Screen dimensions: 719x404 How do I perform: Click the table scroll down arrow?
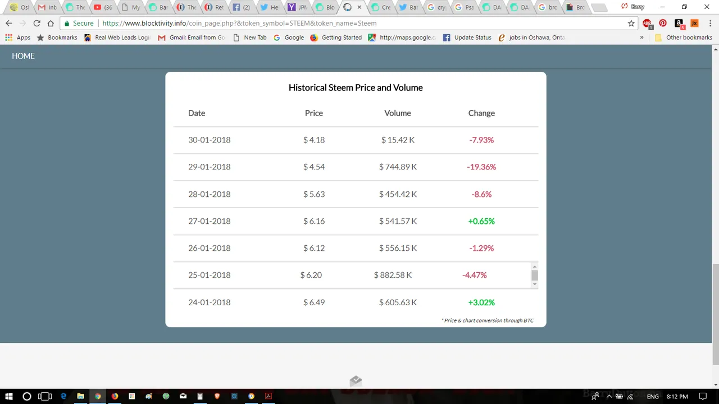[535, 284]
